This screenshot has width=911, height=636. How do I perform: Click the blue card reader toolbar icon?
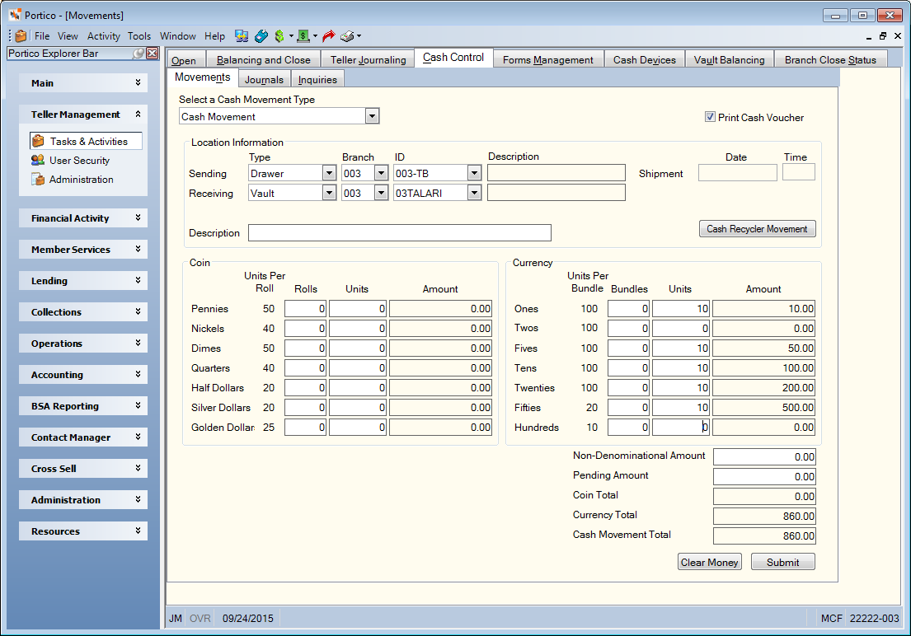point(261,36)
